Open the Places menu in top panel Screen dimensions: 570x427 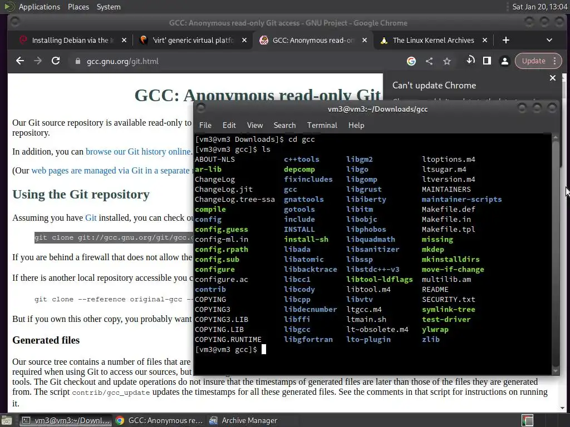click(78, 7)
